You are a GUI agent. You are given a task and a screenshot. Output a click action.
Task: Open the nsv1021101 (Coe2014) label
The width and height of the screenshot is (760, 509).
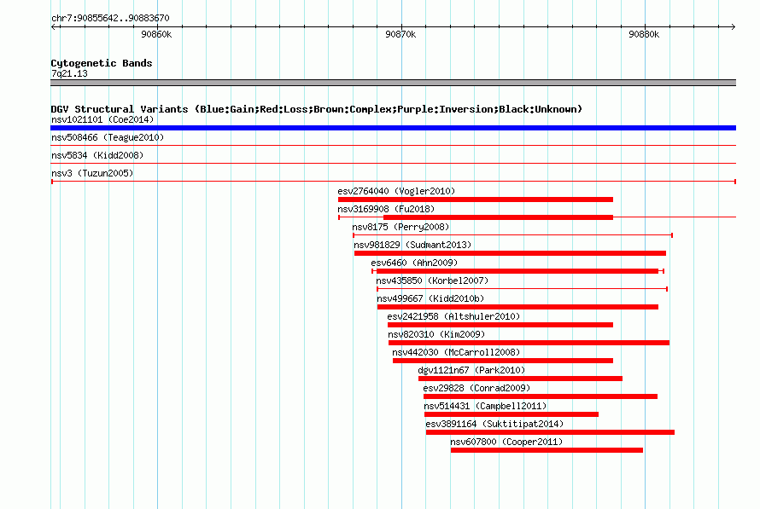click(x=102, y=119)
